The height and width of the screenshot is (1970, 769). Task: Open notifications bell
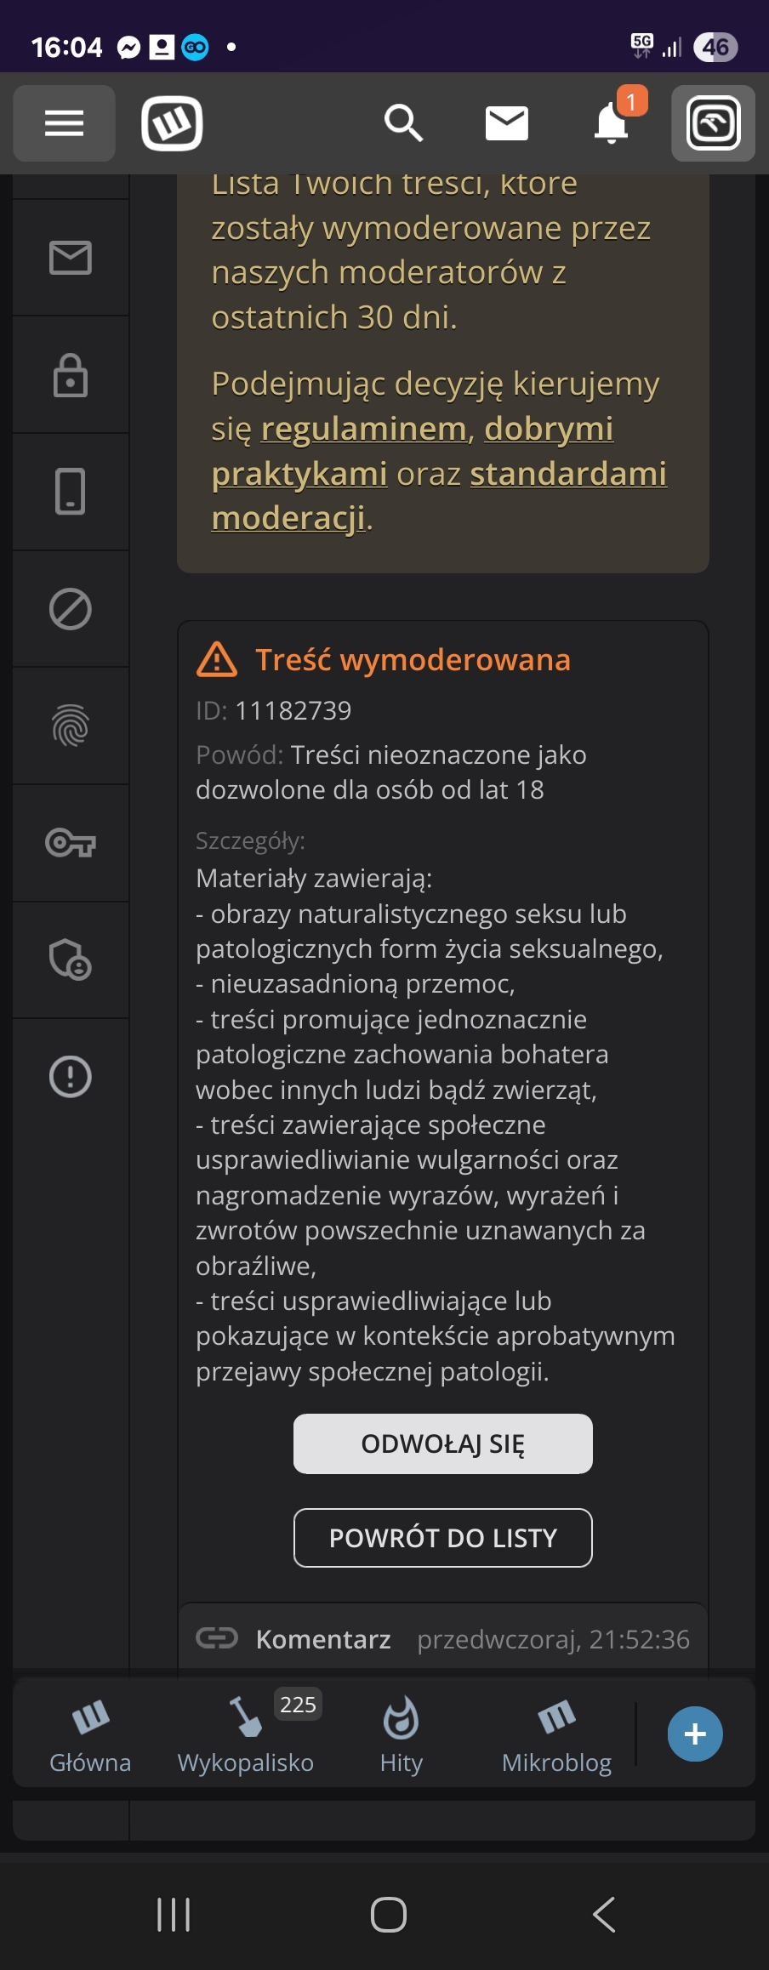click(x=611, y=123)
